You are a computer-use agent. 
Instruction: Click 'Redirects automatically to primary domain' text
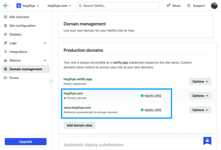(90, 112)
